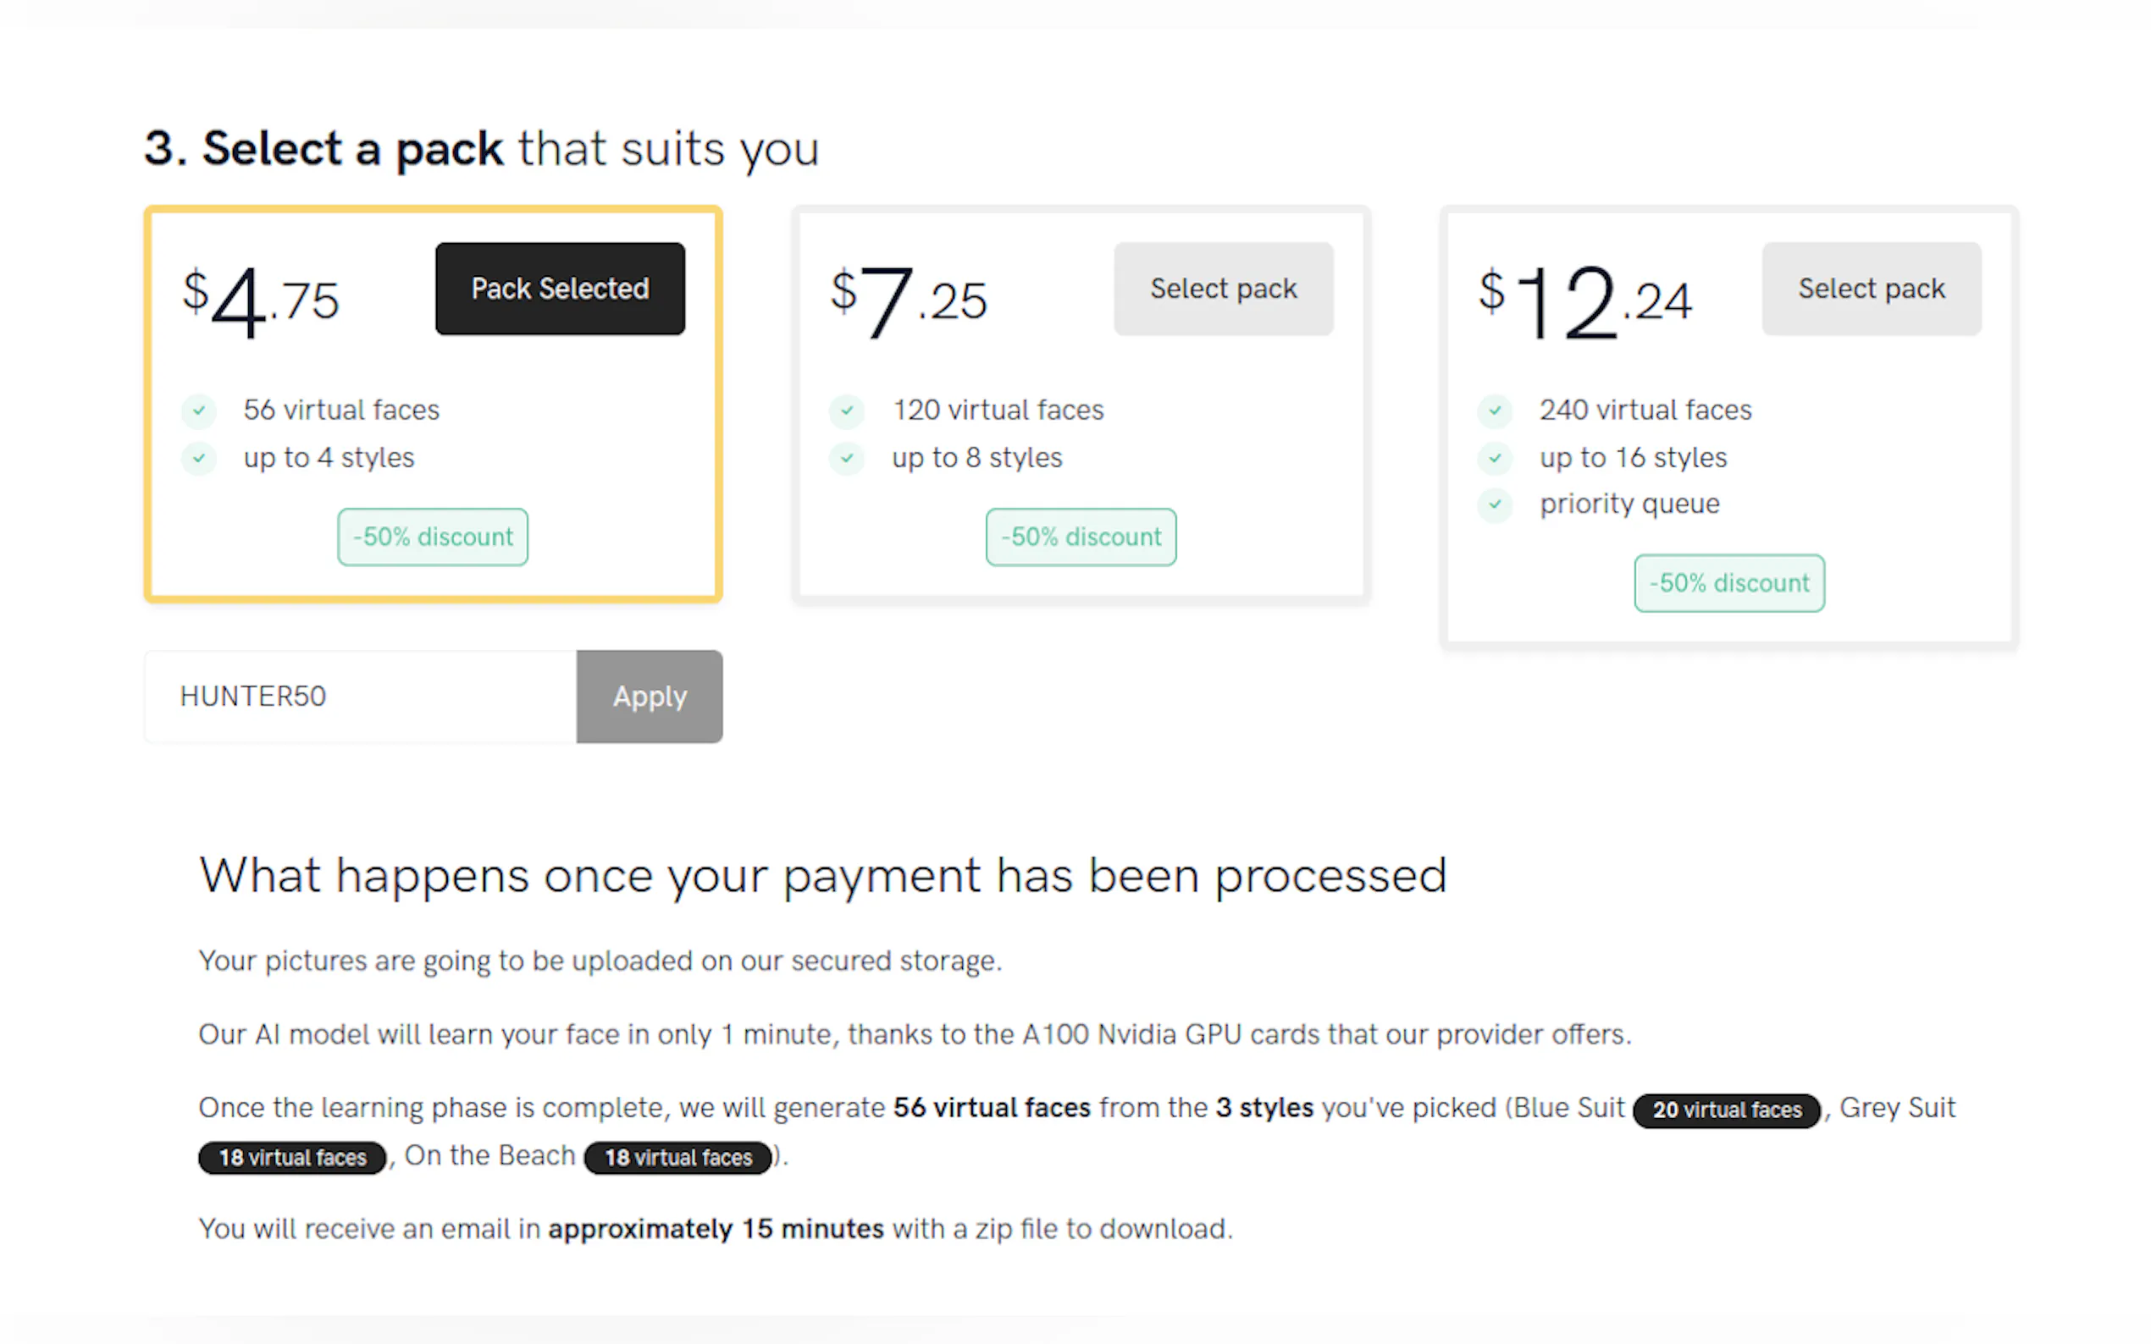Click the priority queue checkmark icon
The width and height of the screenshot is (2151, 1344).
[1495, 505]
